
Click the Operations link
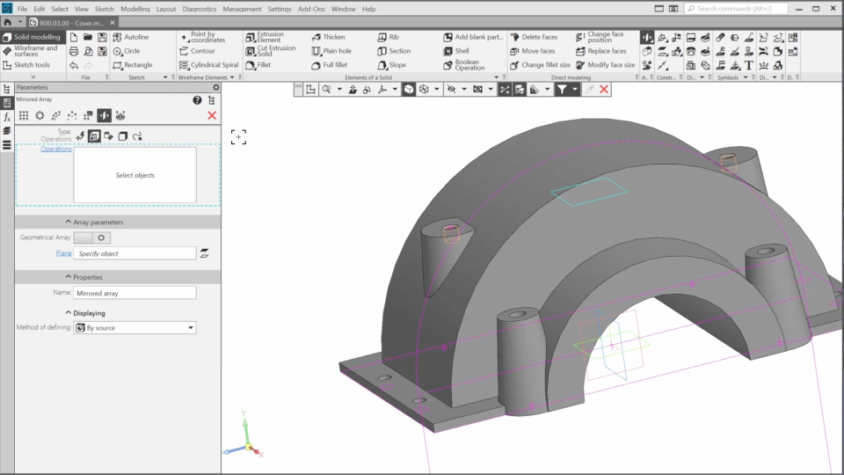(x=56, y=150)
